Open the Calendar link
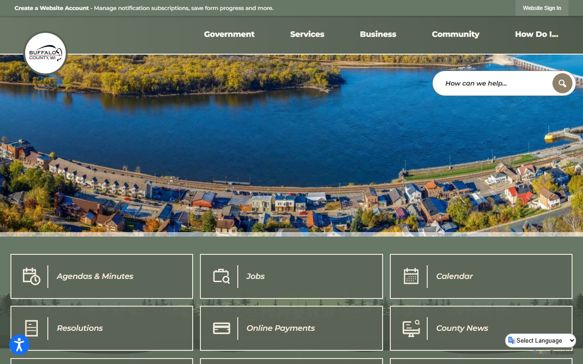583x364 pixels. click(481, 276)
